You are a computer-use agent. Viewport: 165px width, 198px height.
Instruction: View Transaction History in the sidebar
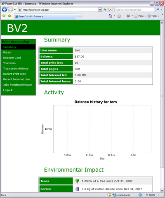(16, 68)
